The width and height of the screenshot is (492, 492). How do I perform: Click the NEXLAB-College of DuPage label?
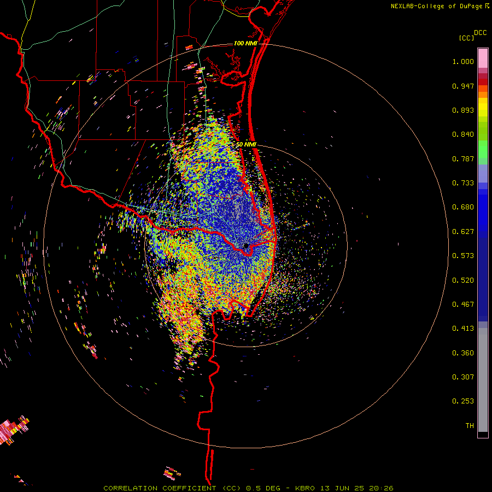[437, 6]
